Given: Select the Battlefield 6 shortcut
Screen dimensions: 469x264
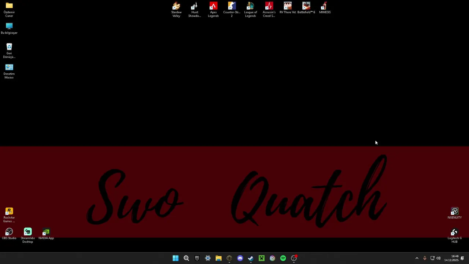Looking at the screenshot, I should (x=306, y=8).
